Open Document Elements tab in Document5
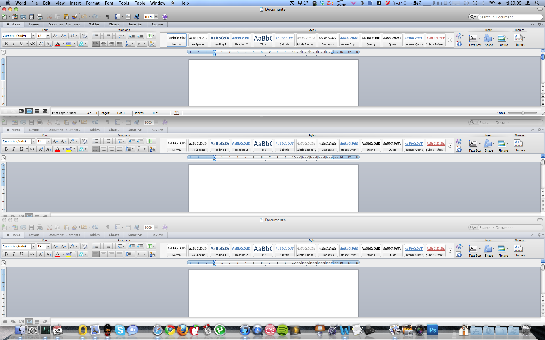 coord(64,24)
